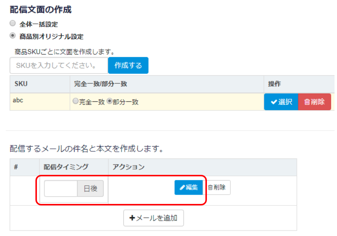Click the 日後 addon label
Viewport: 337px width, 236px height.
click(x=91, y=189)
